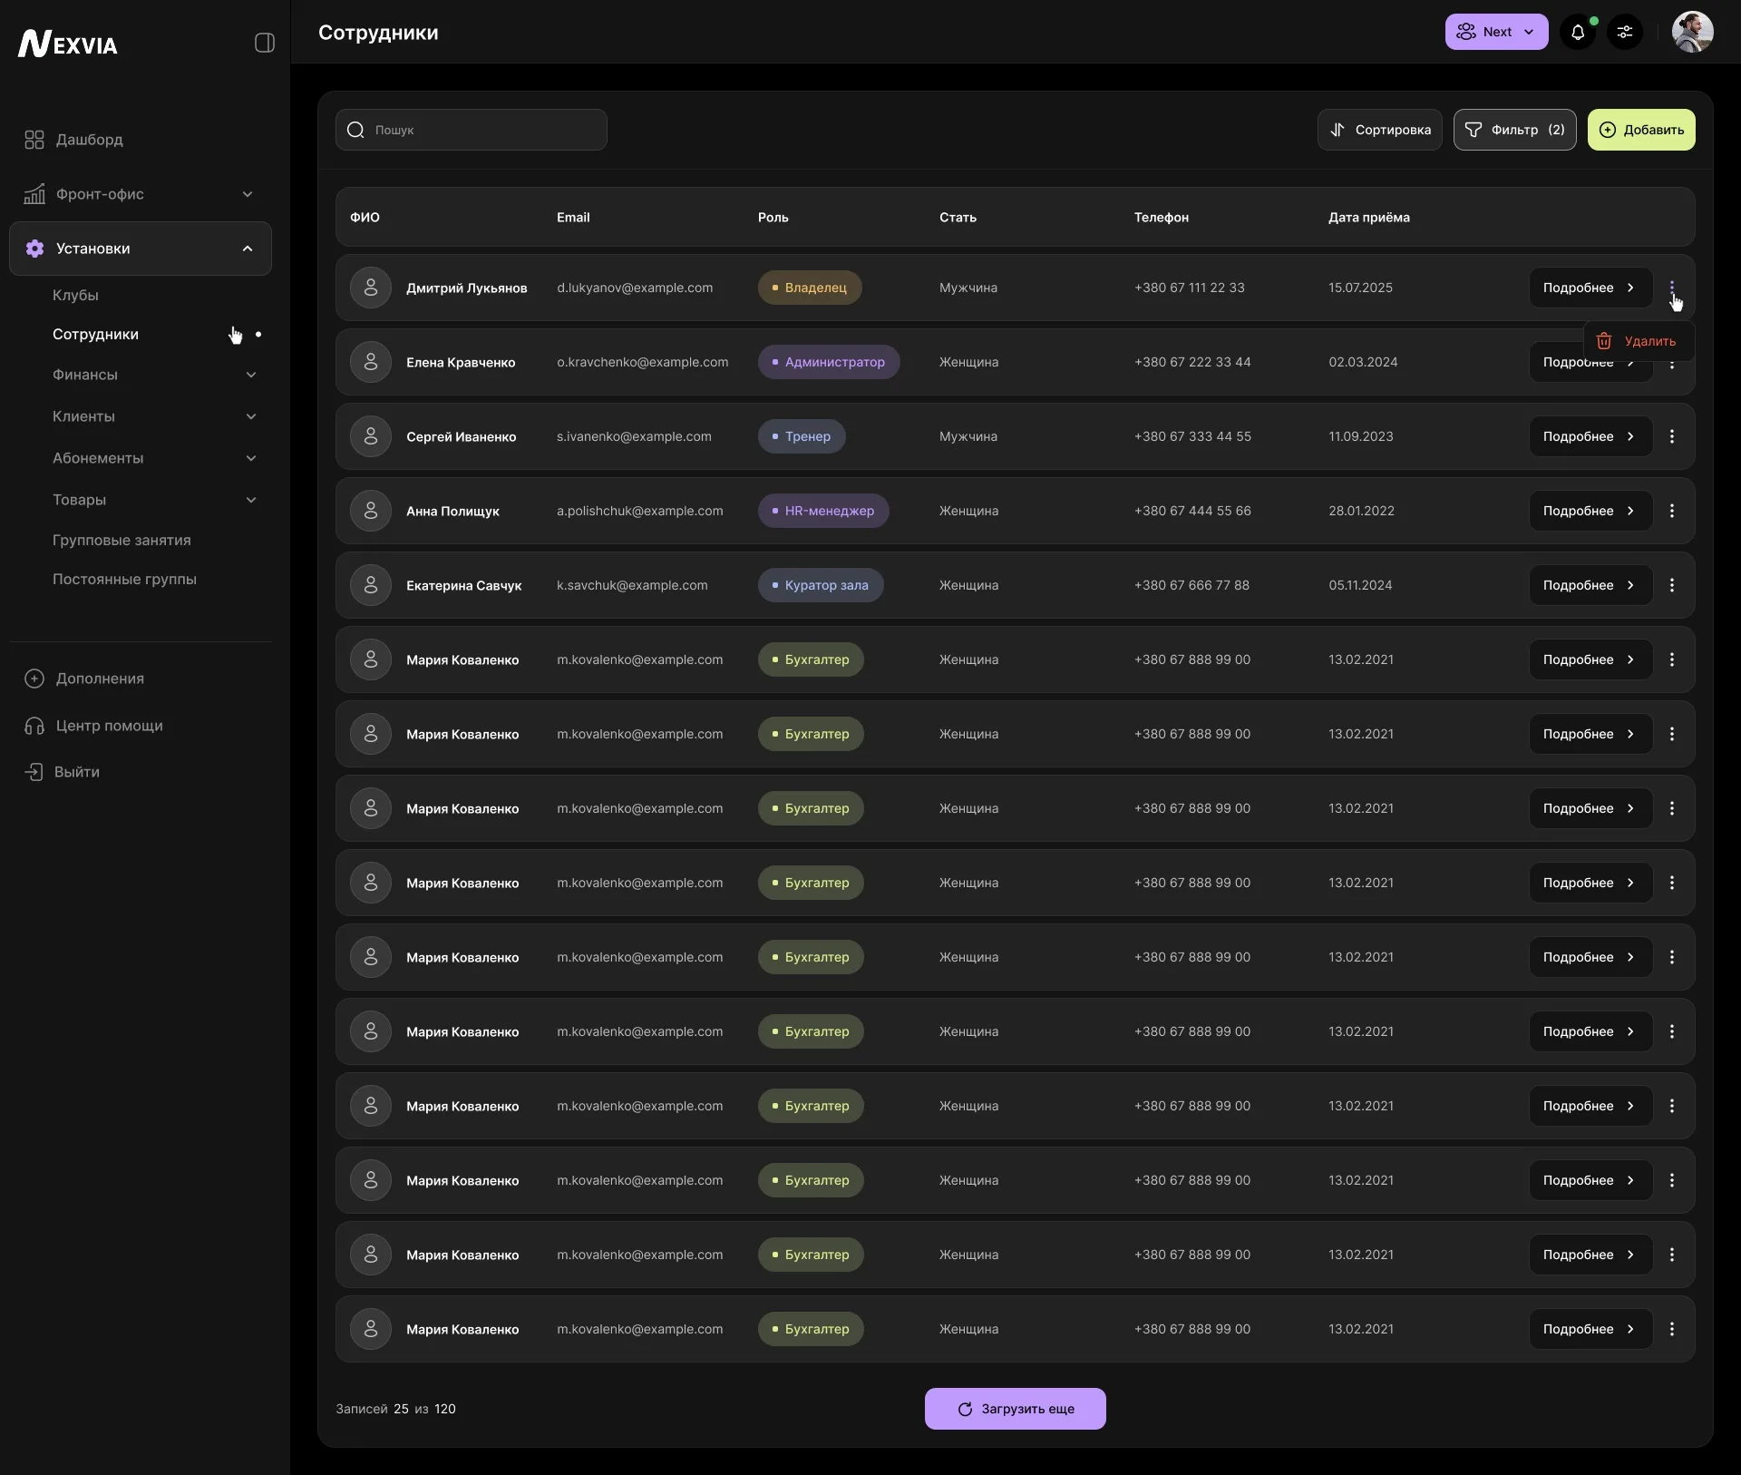
Task: Open the Фильтр (2) button
Action: pos(1514,130)
